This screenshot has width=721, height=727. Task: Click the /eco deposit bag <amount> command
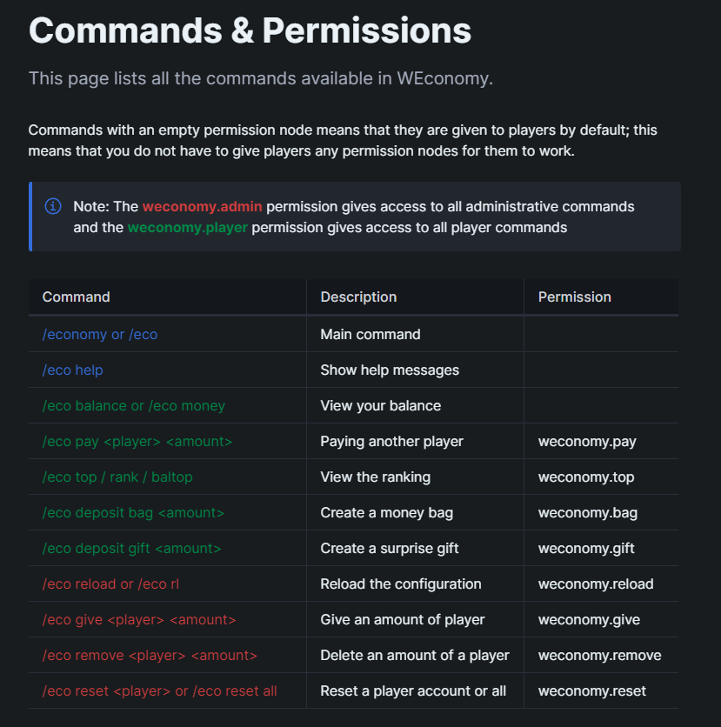(133, 513)
